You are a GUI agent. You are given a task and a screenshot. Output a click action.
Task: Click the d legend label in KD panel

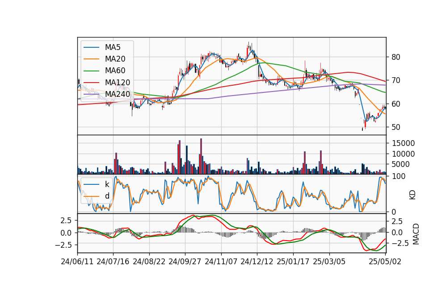click(x=107, y=196)
